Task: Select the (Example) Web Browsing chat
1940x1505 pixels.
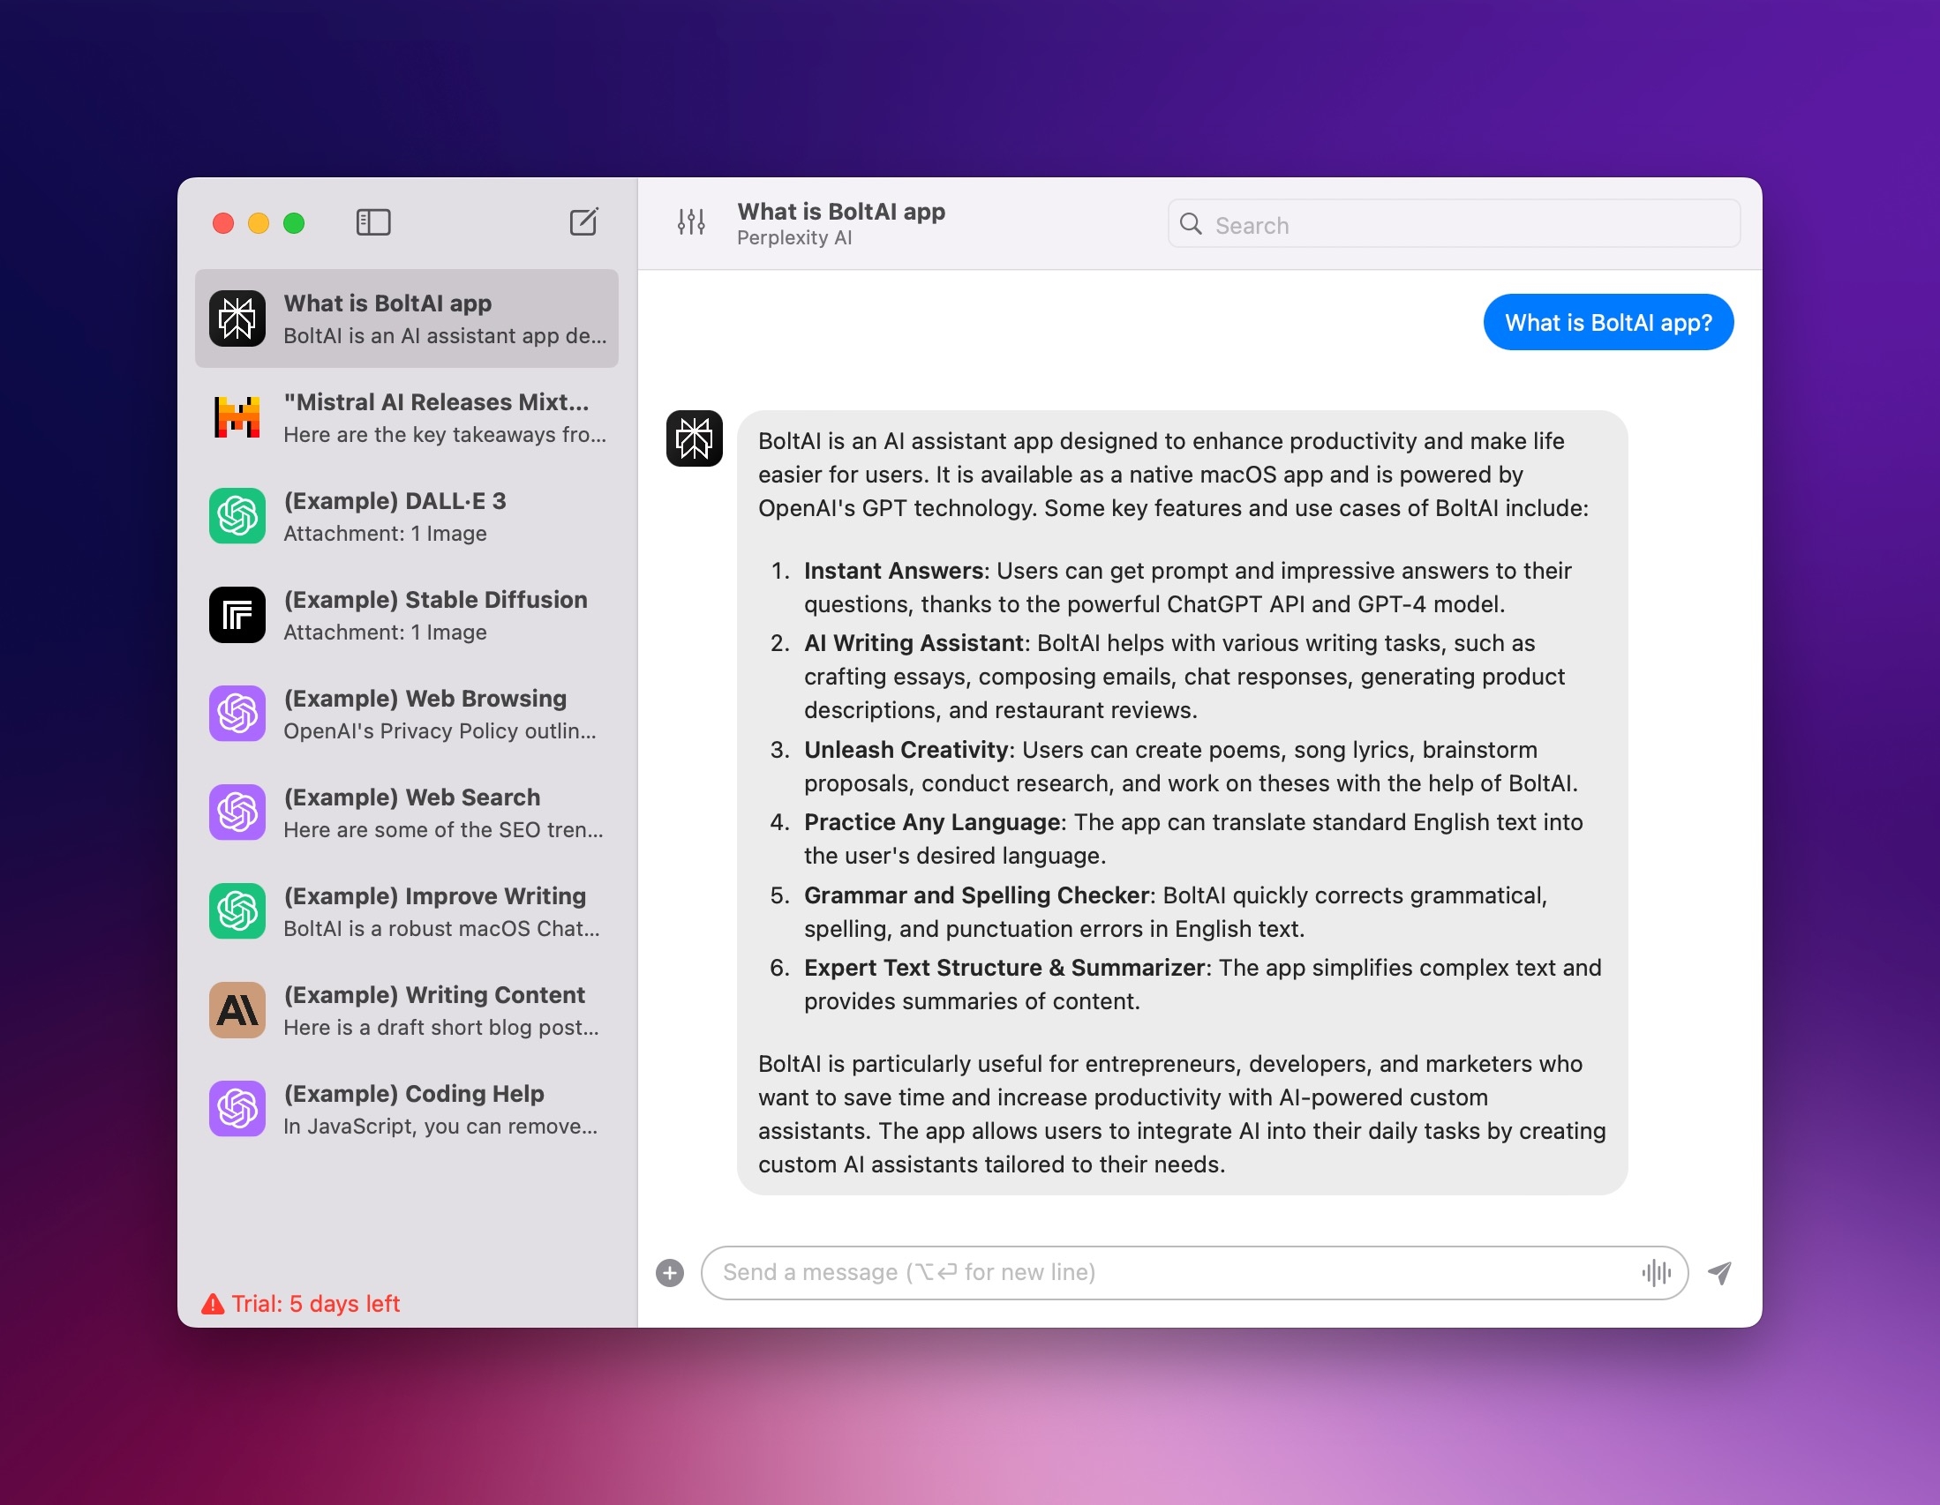Action: [x=407, y=714]
